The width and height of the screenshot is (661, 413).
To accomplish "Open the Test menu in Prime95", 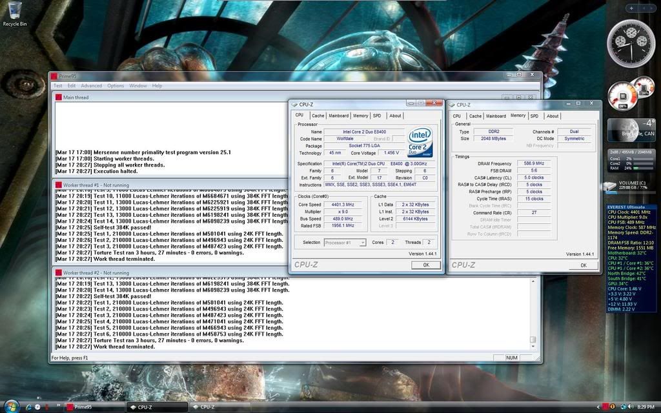I will pyautogui.click(x=57, y=86).
